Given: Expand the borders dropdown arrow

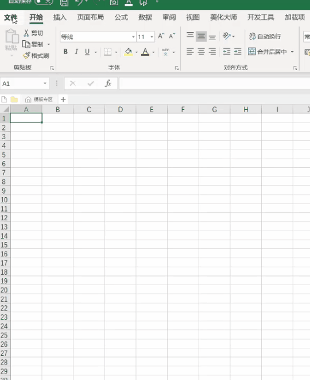Looking at the screenshot, I should (x=116, y=52).
